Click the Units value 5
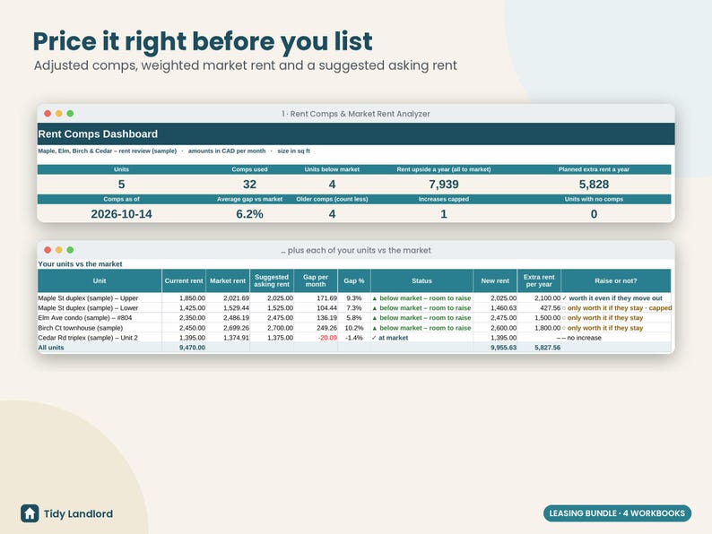712x534 pixels. (121, 185)
